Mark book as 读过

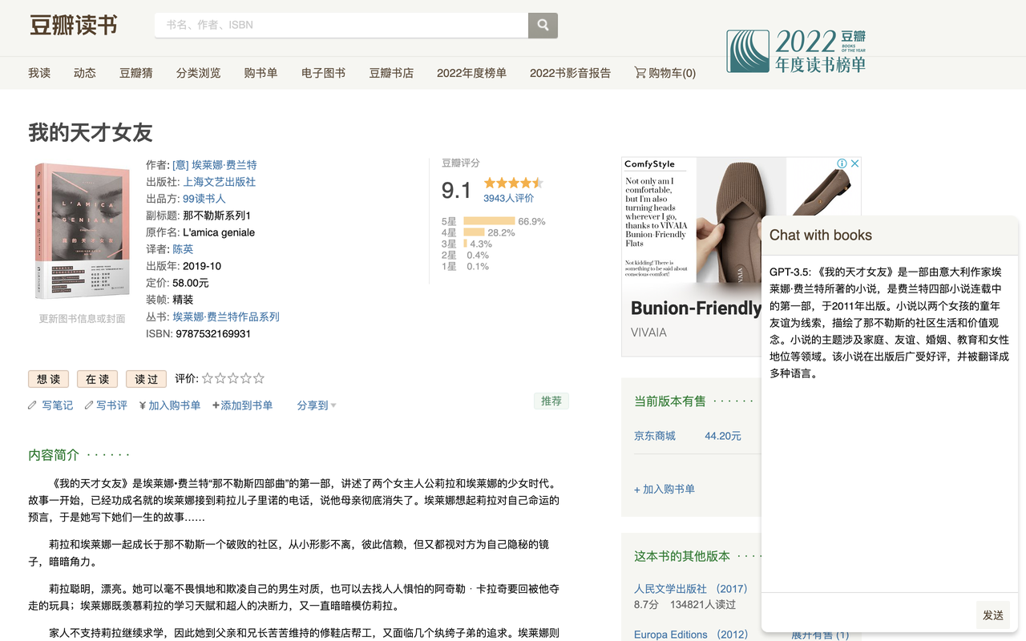pyautogui.click(x=146, y=379)
